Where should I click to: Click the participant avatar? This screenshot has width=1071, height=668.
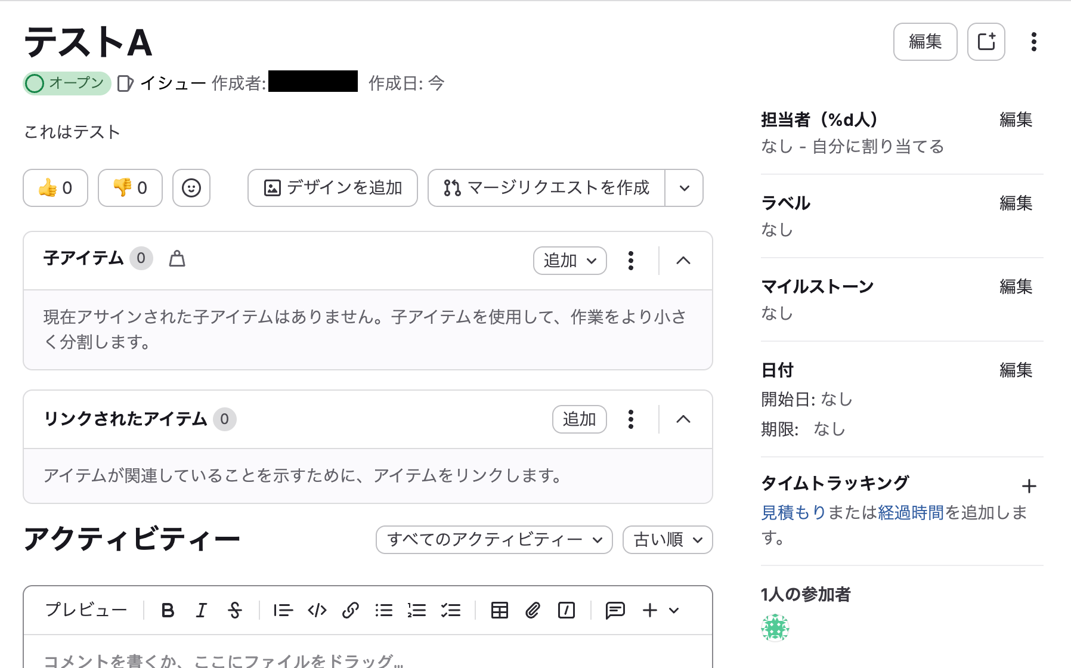775,627
